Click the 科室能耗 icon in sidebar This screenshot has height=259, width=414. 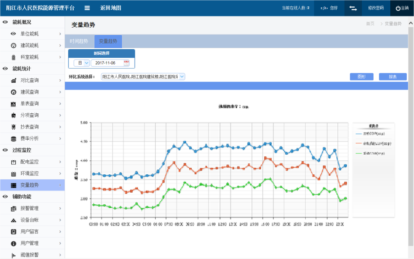pyautogui.click(x=13, y=57)
